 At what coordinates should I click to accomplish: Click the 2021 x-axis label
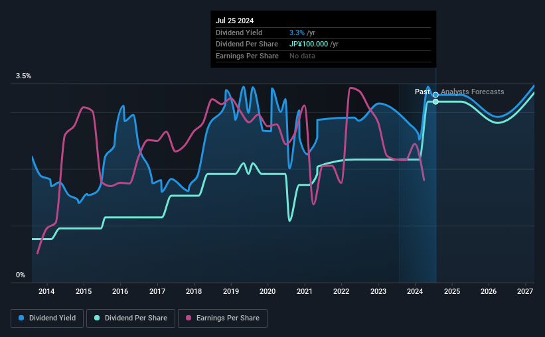[305, 291]
